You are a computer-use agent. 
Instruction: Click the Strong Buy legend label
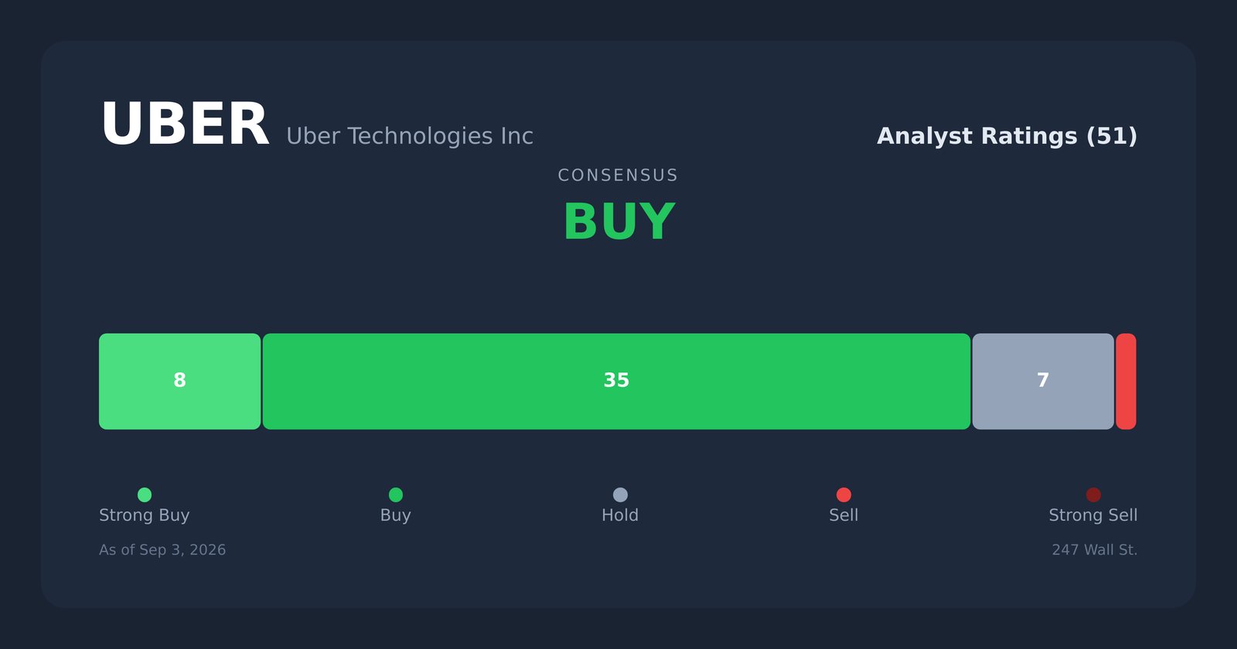[145, 515]
